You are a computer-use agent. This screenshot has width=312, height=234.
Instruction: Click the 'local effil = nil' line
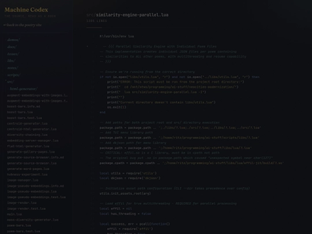[x=116, y=209]
